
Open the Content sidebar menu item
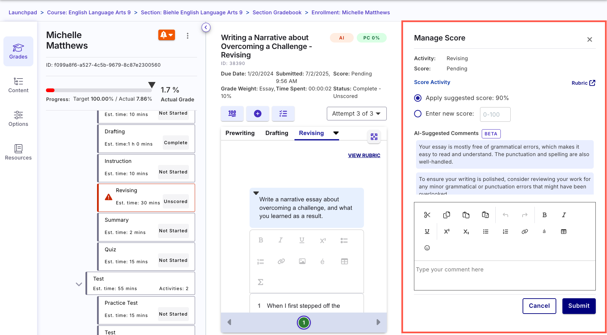(x=18, y=85)
